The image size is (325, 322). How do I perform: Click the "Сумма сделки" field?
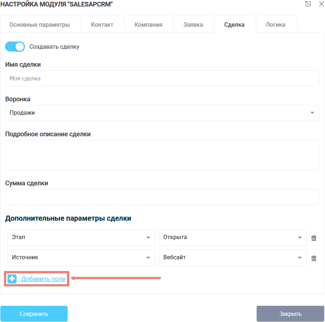[162, 197]
